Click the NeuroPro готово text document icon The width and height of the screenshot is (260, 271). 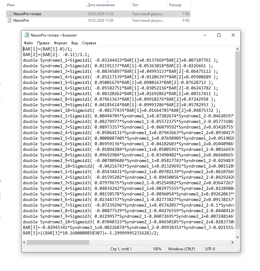(10, 14)
